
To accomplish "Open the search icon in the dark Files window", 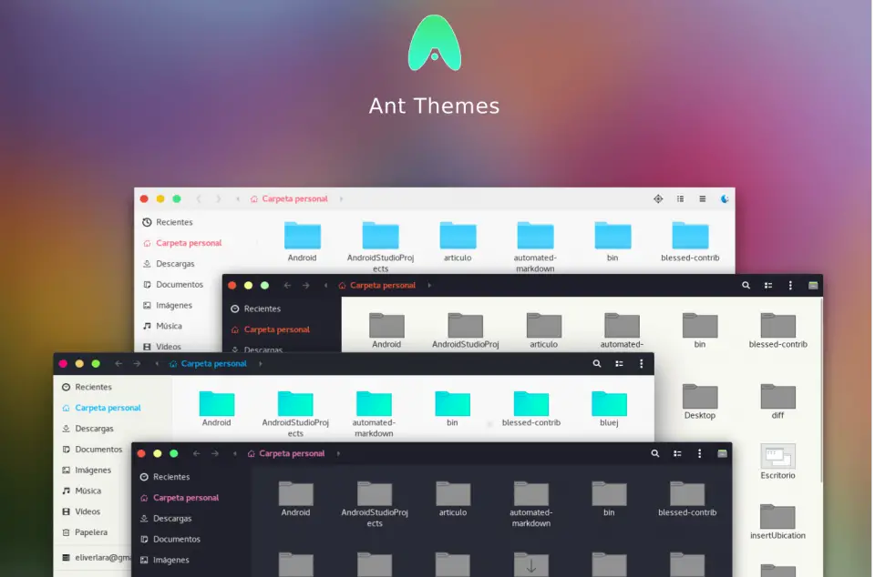I will [x=746, y=285].
